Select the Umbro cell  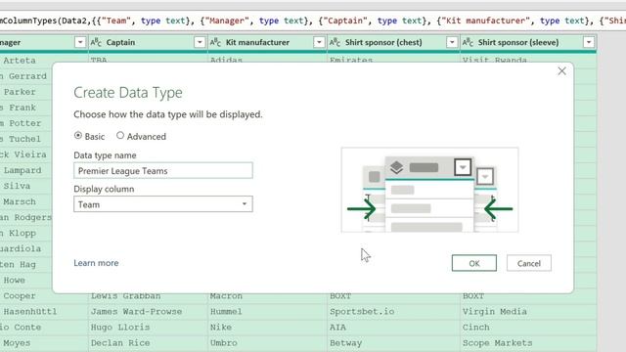[267, 343]
